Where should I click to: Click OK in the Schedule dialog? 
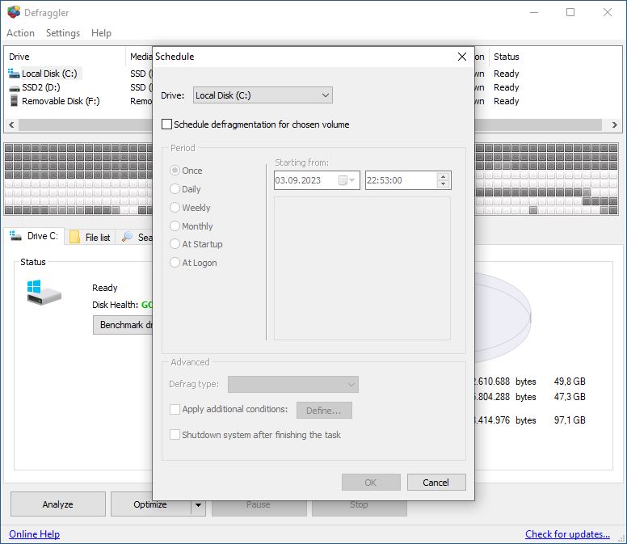point(371,483)
